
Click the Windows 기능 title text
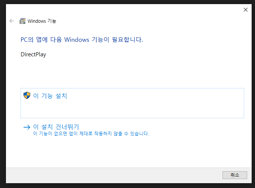(x=42, y=21)
